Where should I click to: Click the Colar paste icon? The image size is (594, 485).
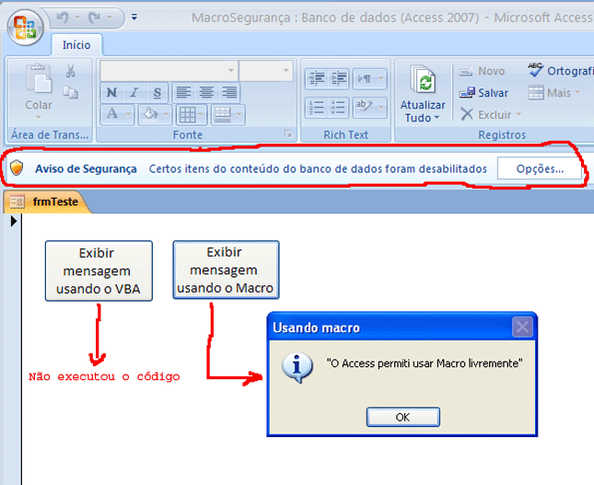[39, 78]
